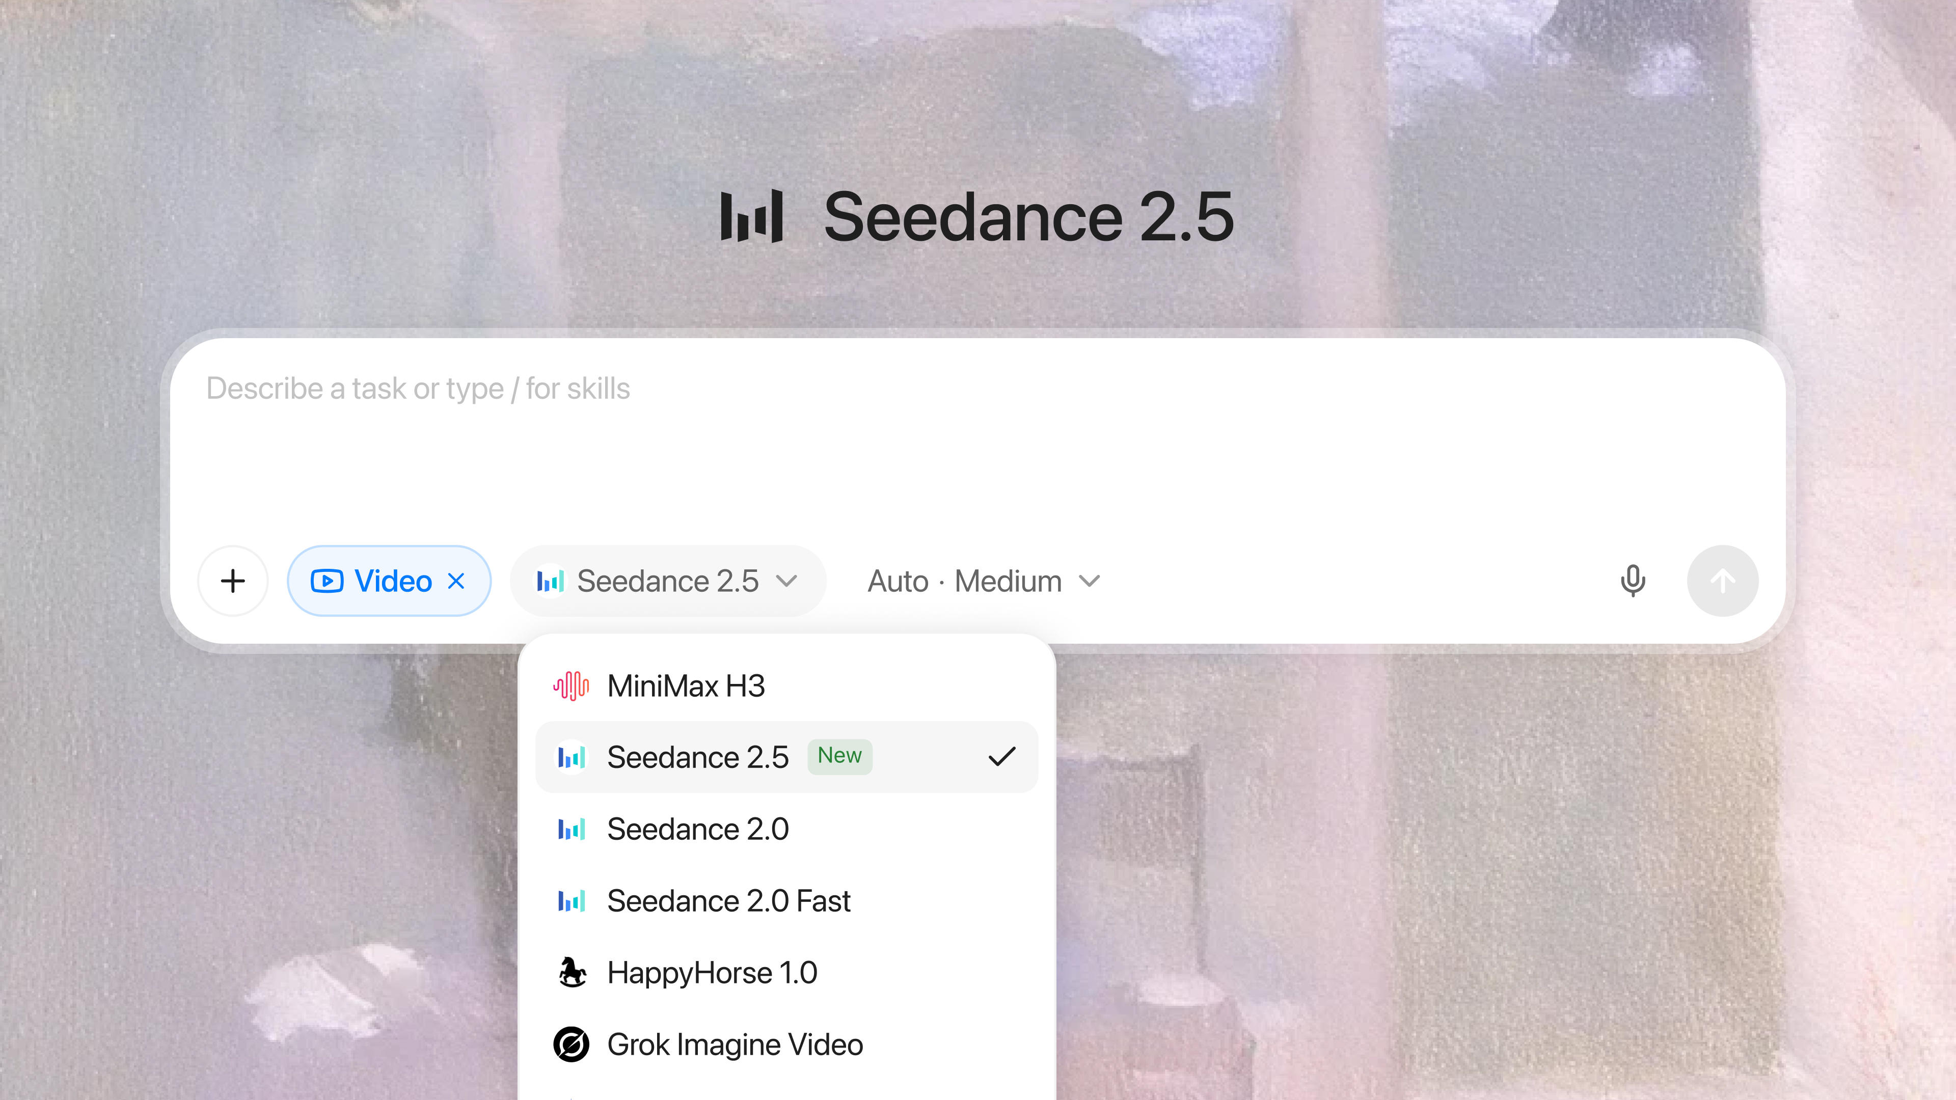The width and height of the screenshot is (1956, 1100).
Task: Click the checkmark beside Seedance 2.5
Action: pyautogui.click(x=1001, y=757)
